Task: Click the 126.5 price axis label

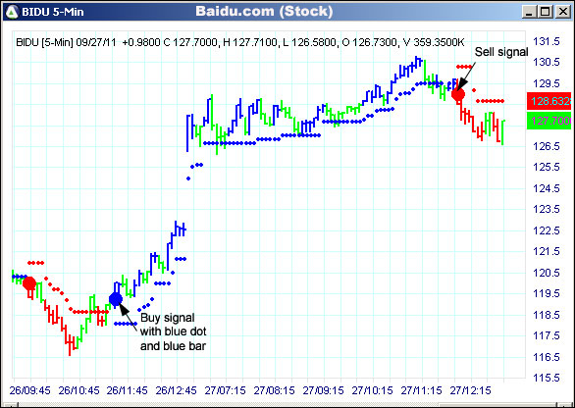Action: pos(547,146)
